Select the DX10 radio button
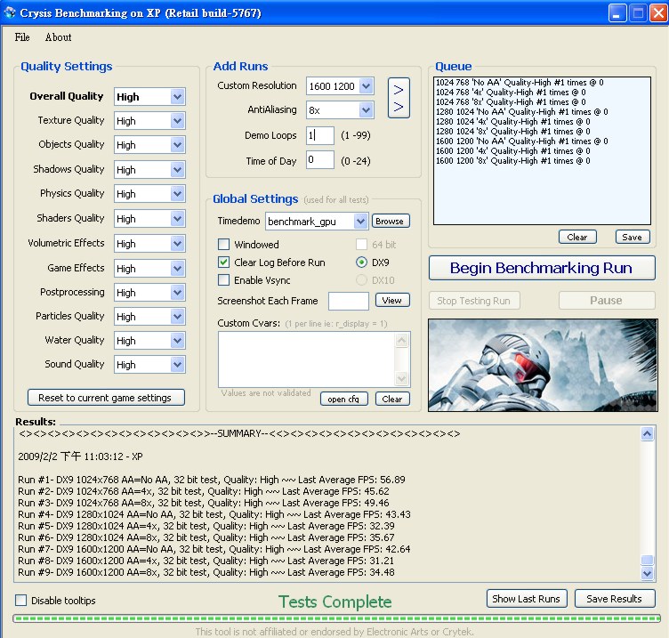The height and width of the screenshot is (638, 669). coord(361,280)
